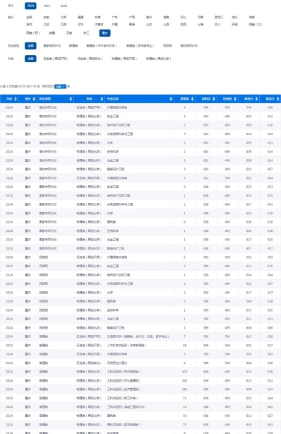Viewport: 281px width, 434px height.
Task: Select year 2022 filter
Action: pos(64,6)
